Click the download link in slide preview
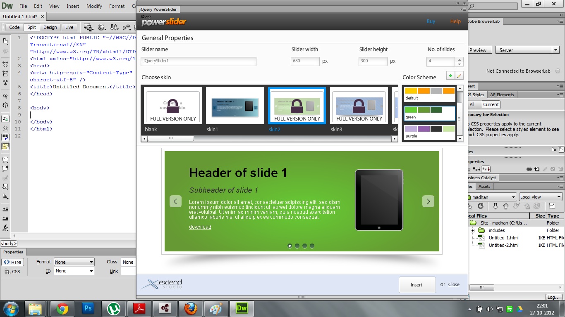 200,227
